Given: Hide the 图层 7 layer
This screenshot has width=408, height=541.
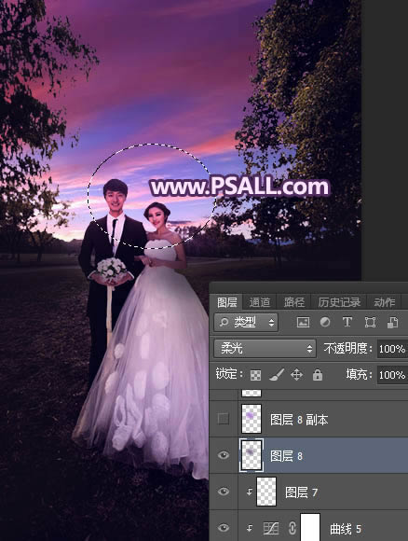Looking at the screenshot, I should pyautogui.click(x=224, y=492).
